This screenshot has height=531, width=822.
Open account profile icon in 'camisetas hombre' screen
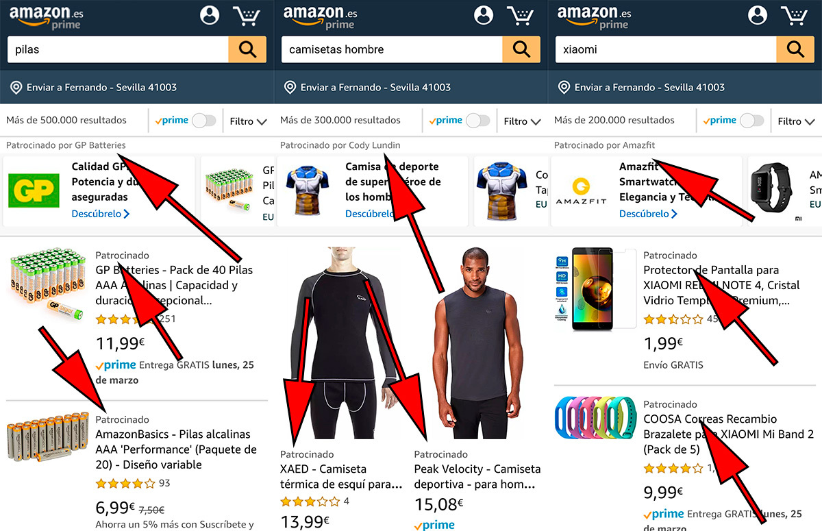pos(484,15)
